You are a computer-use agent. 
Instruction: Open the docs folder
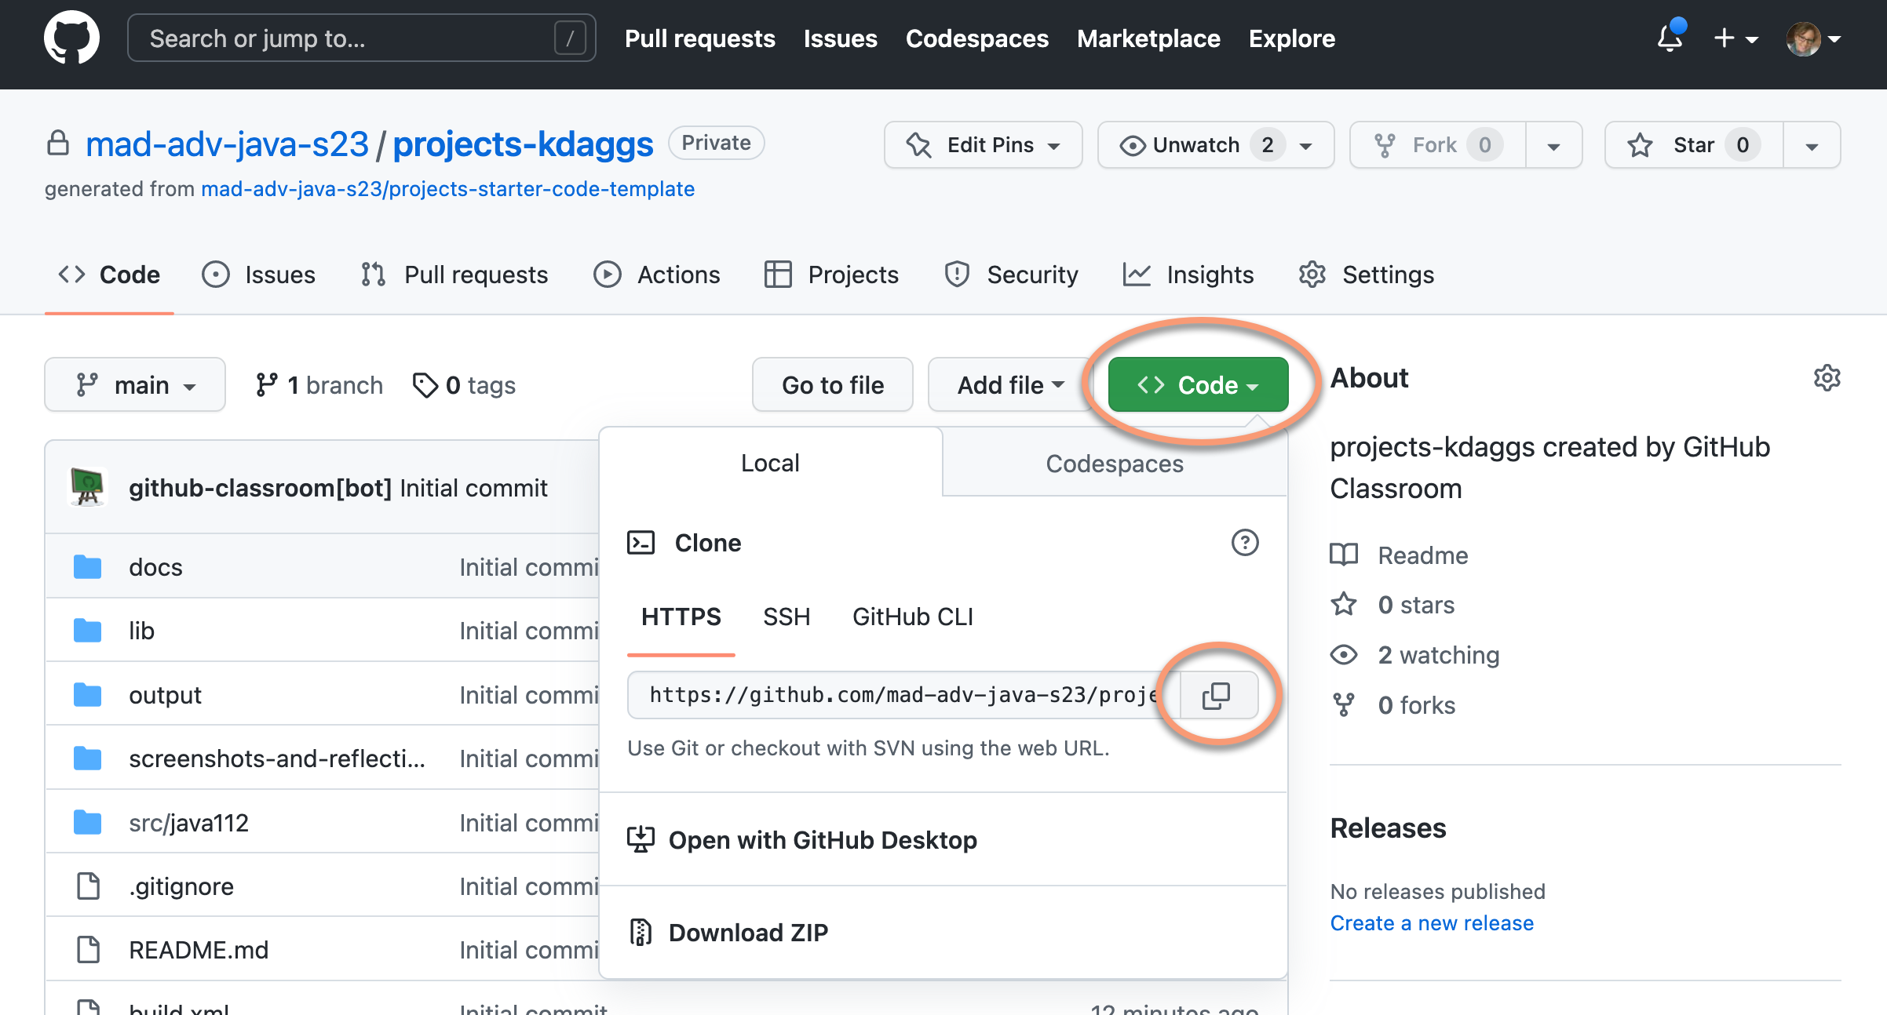(155, 567)
